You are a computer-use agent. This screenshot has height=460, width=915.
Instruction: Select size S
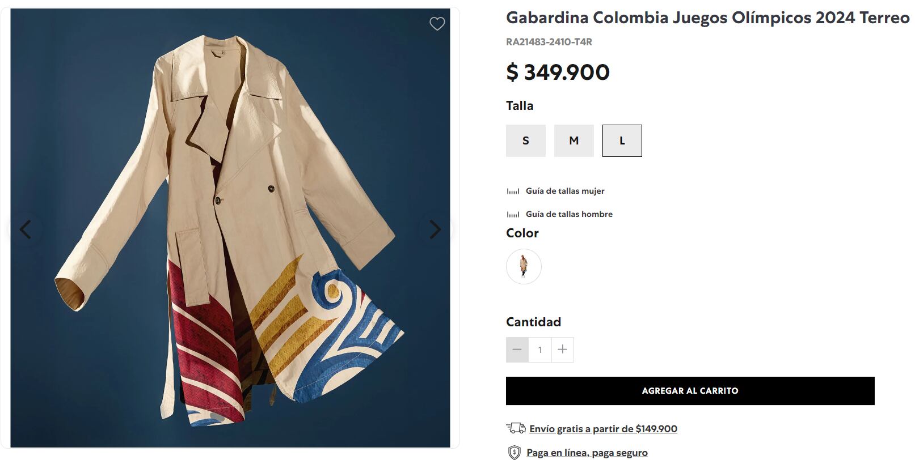[x=526, y=140]
